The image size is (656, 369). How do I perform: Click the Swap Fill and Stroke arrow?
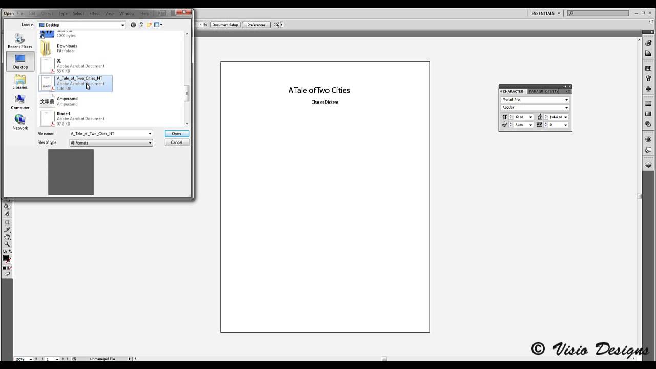[x=10, y=251]
